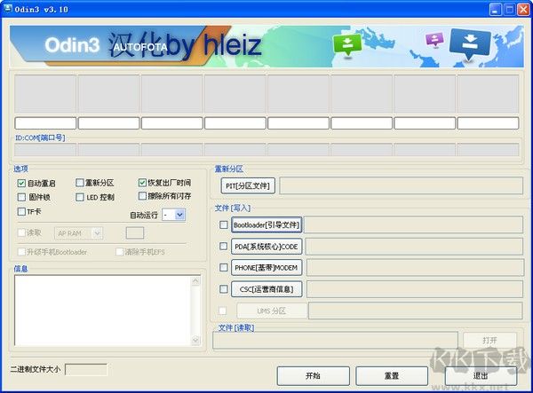This screenshot has height=393, width=533.
Task: Click the PIT[分区文件] button
Action: click(x=248, y=185)
